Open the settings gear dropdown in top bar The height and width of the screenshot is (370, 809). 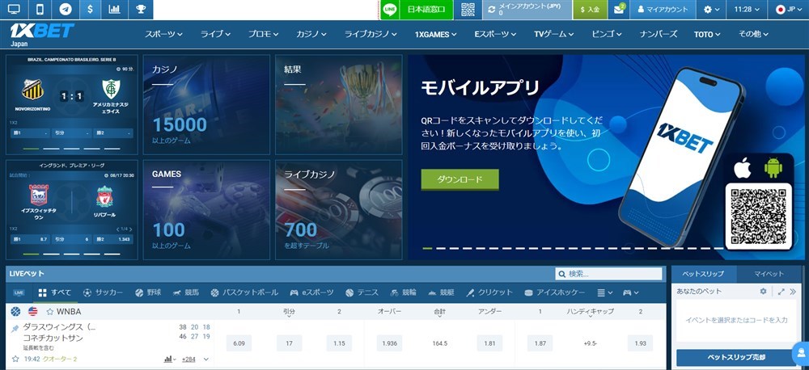click(x=710, y=9)
